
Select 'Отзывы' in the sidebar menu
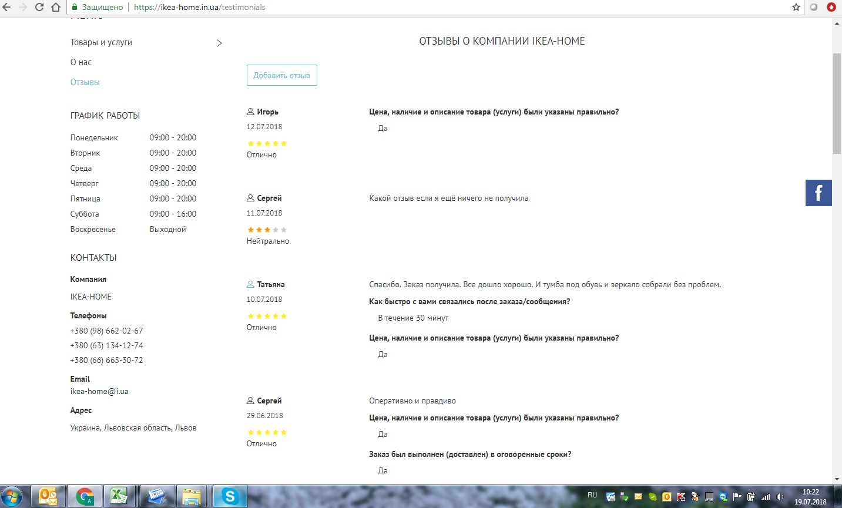[x=85, y=82]
